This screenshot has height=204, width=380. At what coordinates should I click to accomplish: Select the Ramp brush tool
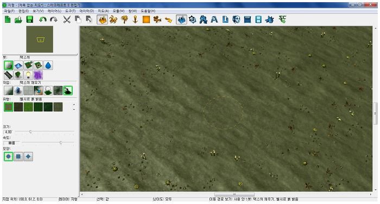point(39,66)
